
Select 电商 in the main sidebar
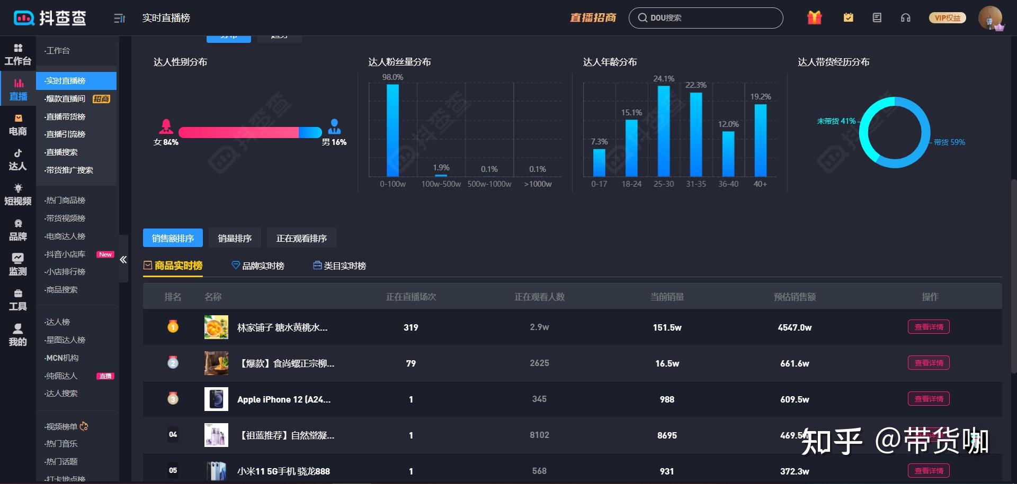coord(18,125)
